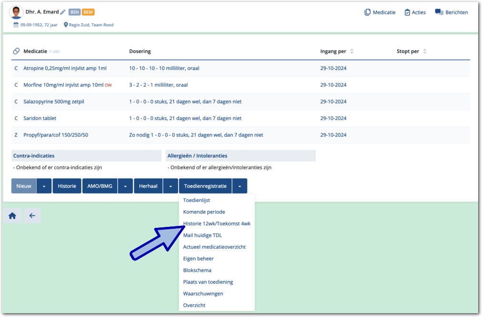Select Blokschema in the dropdown menu

[197, 270]
